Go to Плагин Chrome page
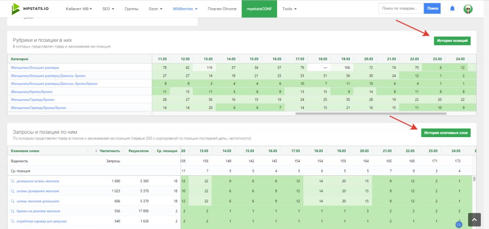 (222, 9)
